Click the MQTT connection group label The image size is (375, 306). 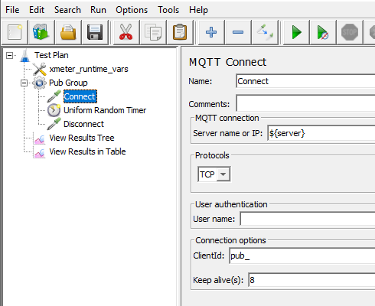[x=227, y=118]
